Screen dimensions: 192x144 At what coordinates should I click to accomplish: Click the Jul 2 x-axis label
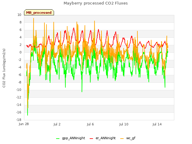tap(57, 124)
